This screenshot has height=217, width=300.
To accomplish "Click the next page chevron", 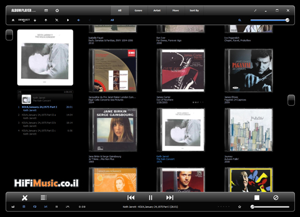I will coord(101,20).
